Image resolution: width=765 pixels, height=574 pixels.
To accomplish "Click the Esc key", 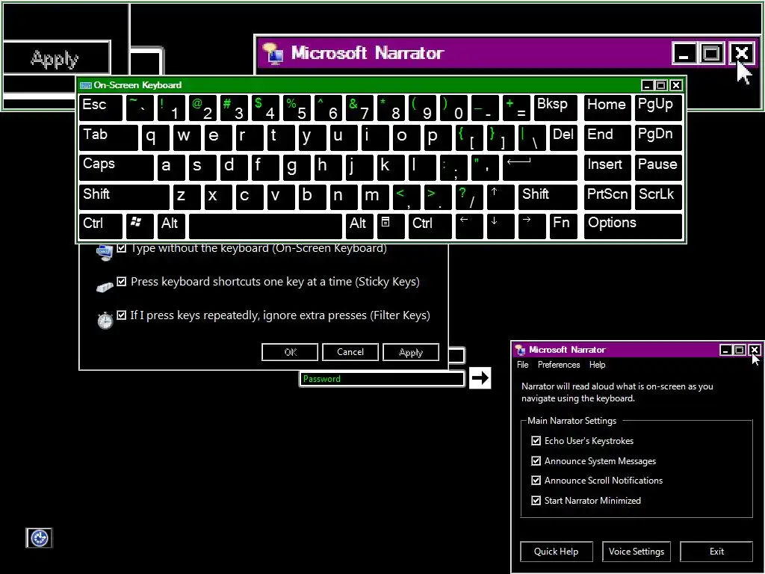I will pyautogui.click(x=101, y=108).
